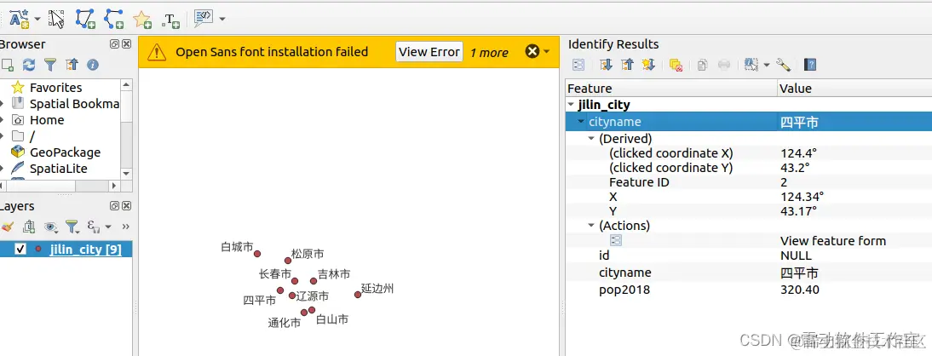Select the Create Text Annotation T tool
The image size is (932, 356).
(170, 20)
